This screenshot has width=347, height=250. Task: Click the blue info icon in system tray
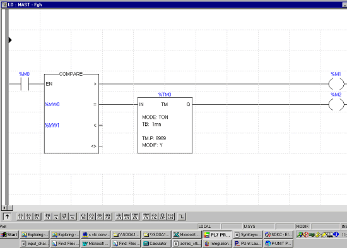(x=336, y=234)
